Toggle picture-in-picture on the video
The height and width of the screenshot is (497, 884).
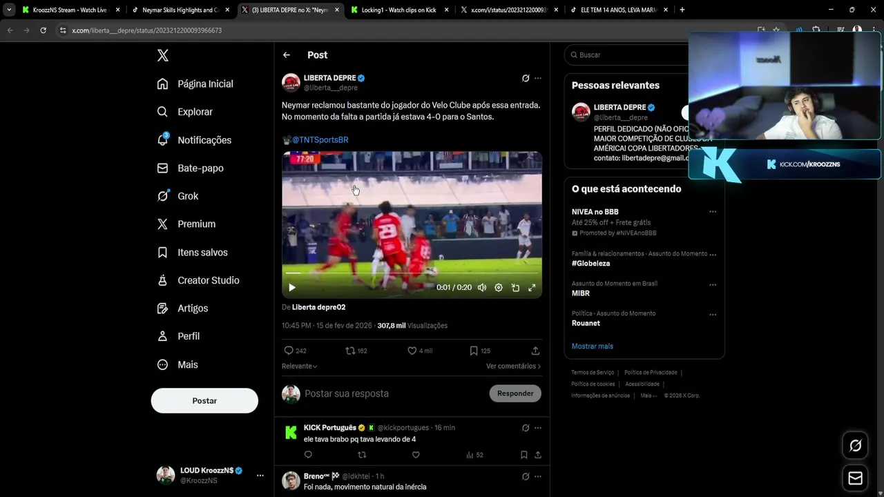(515, 288)
